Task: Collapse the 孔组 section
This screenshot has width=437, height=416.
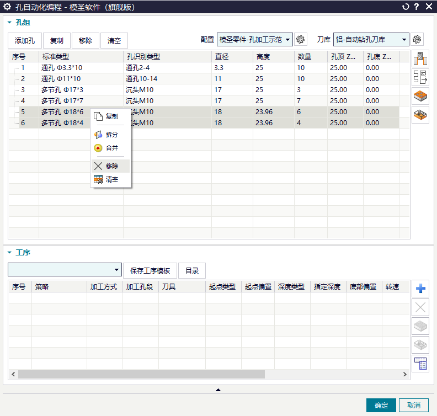Action: point(9,22)
